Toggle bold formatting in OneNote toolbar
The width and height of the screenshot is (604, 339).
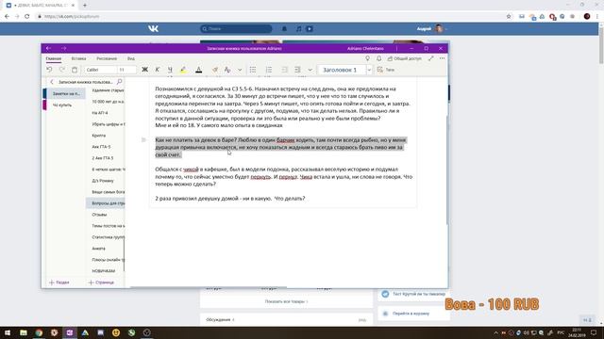tap(144, 70)
